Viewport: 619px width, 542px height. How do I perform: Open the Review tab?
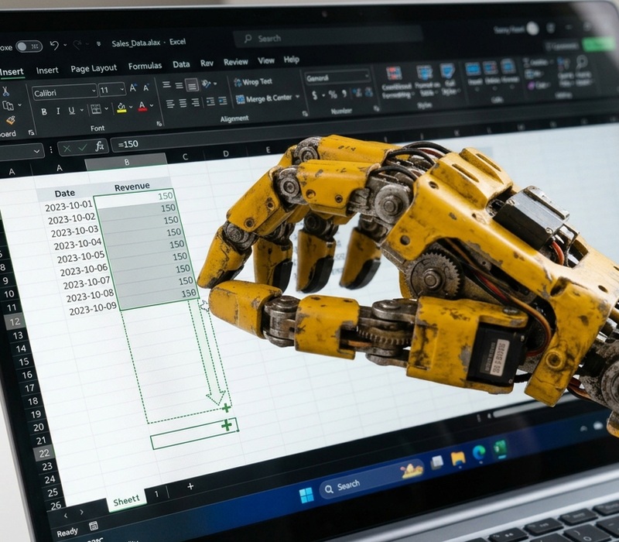236,62
